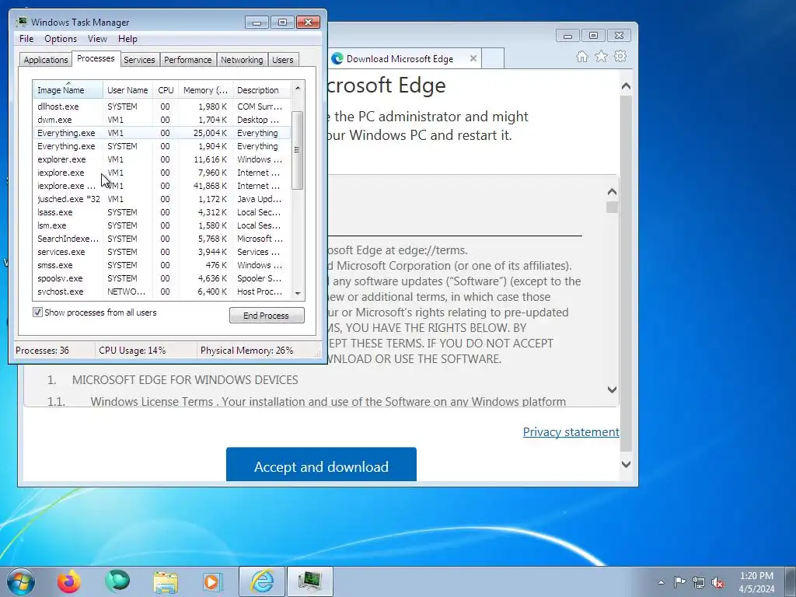Open Windows Explorer folder icon in taskbar
The width and height of the screenshot is (796, 597).
166,581
